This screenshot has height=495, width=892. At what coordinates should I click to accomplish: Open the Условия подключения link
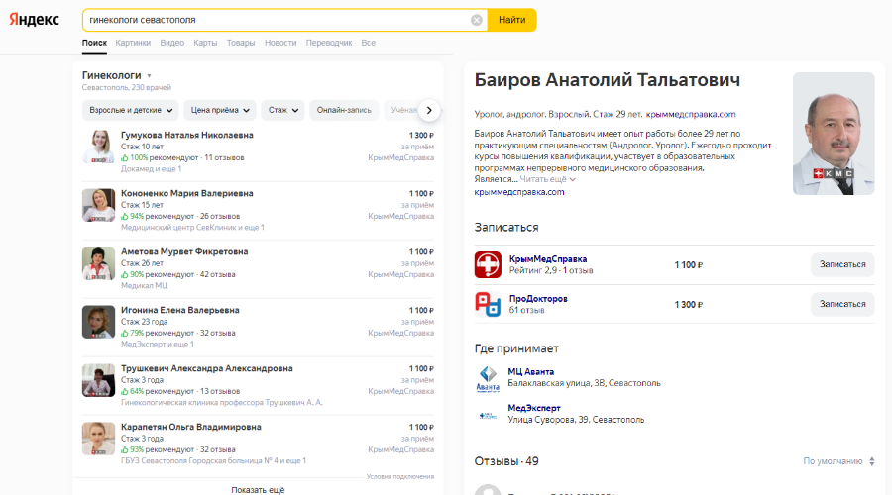click(x=400, y=477)
